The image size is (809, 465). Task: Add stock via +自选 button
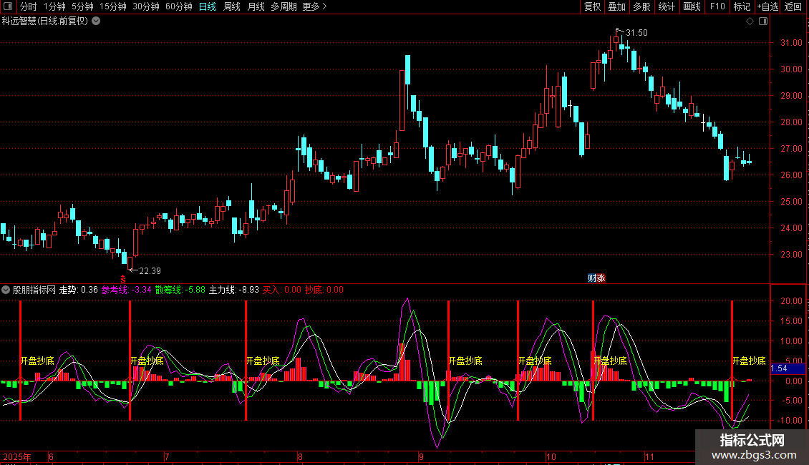point(767,6)
